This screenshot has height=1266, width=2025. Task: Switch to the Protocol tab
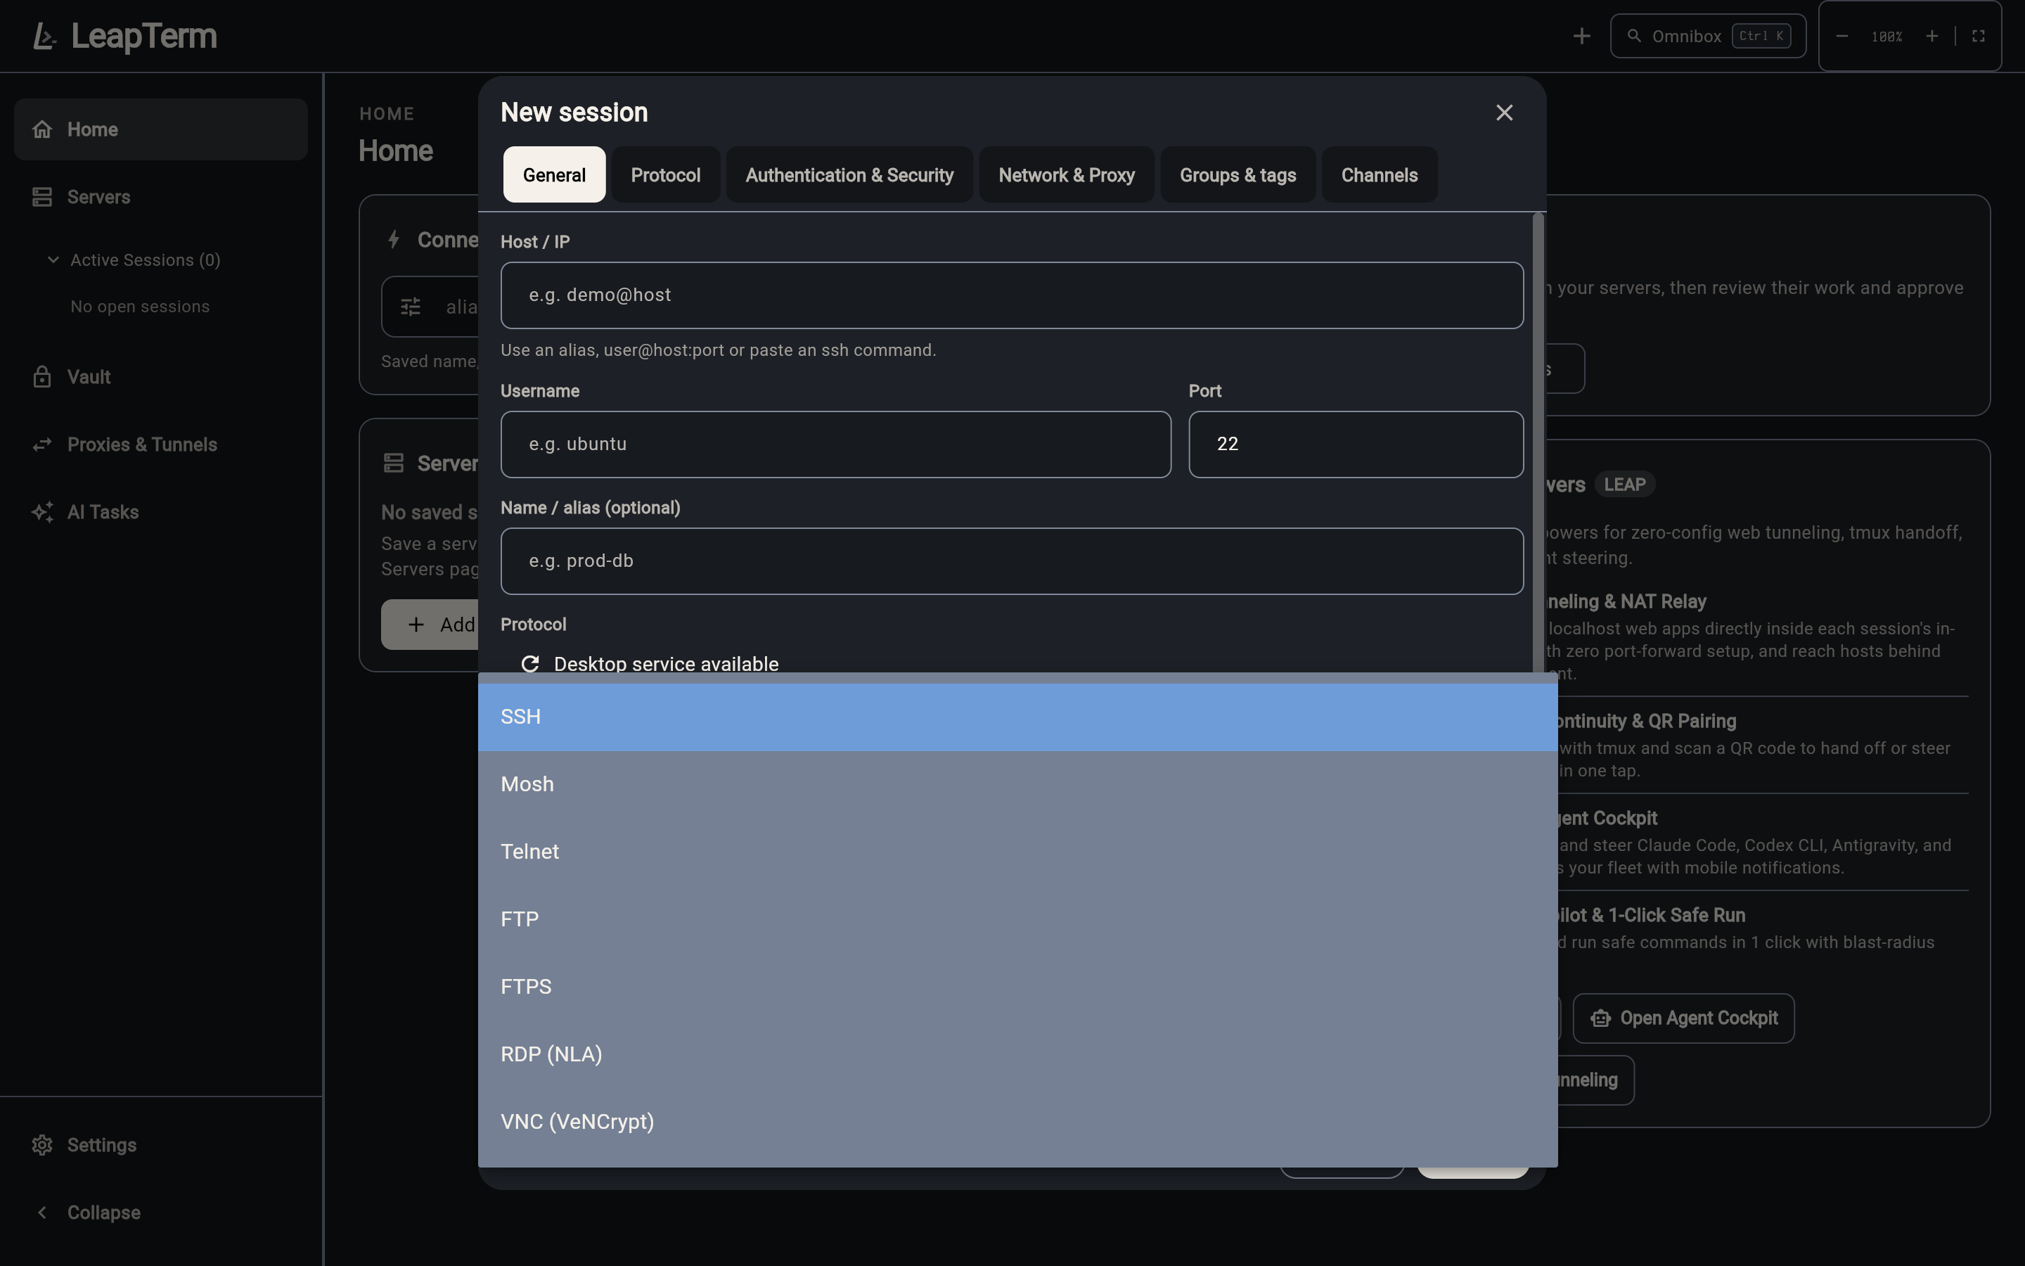[x=665, y=175]
